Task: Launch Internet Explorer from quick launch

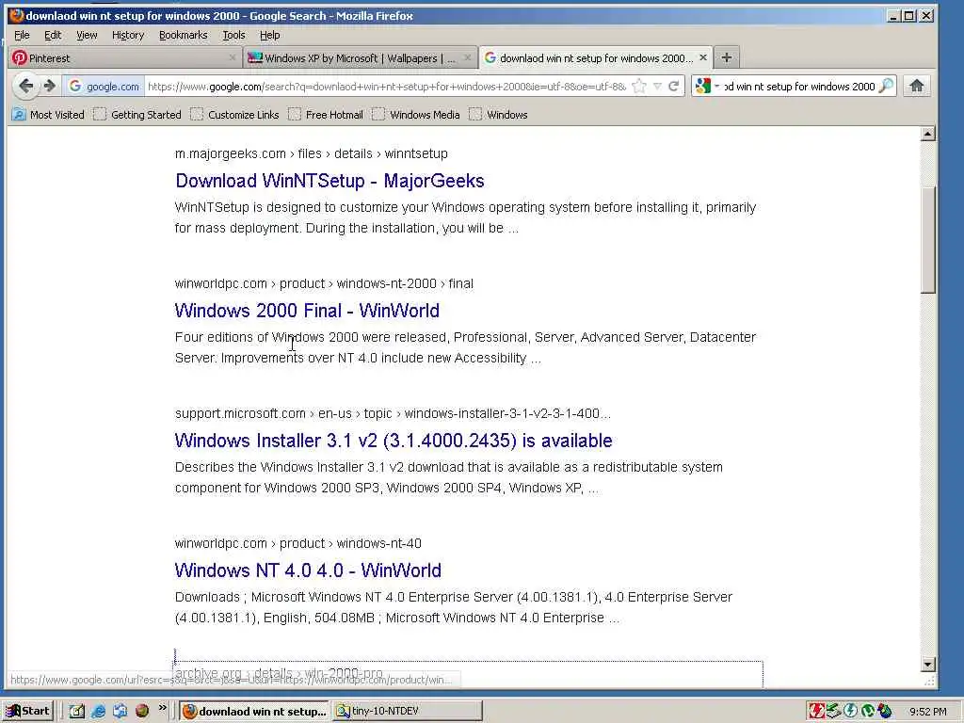Action: coord(98,712)
